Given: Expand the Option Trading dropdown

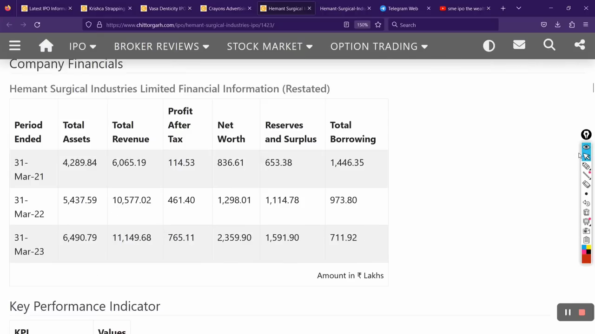Looking at the screenshot, I should pos(379,46).
